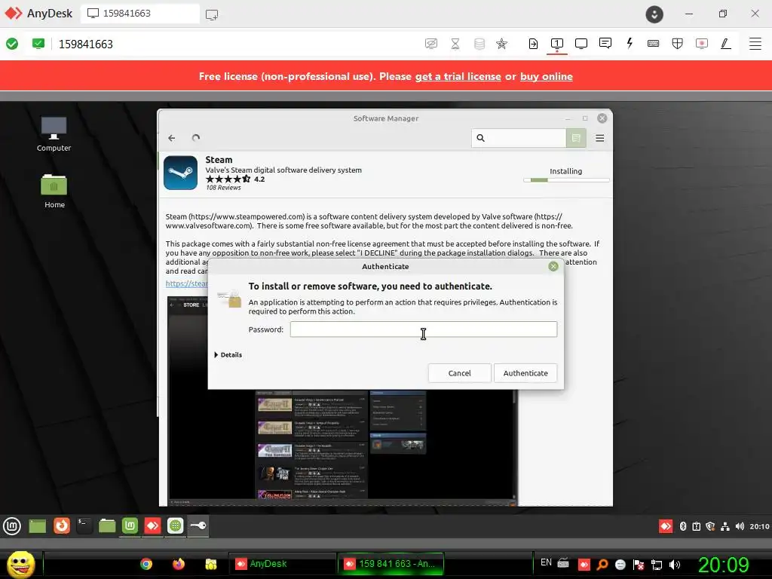Open AnyDesk actions lightning bolt menu
The image size is (772, 579).
[x=630, y=43]
